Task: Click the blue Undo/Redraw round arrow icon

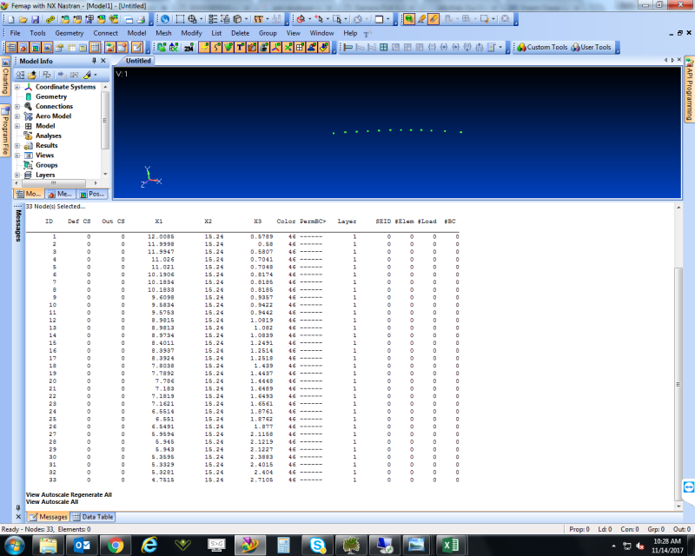Action: tap(165, 19)
